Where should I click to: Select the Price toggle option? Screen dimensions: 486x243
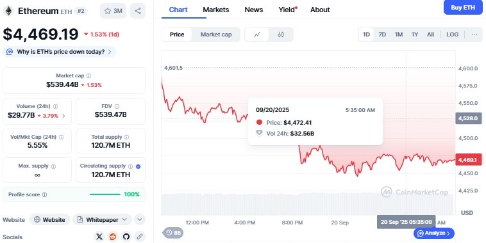[177, 35]
